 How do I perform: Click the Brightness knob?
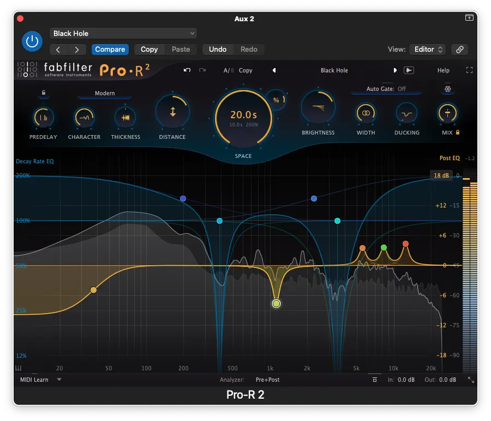coord(318,108)
